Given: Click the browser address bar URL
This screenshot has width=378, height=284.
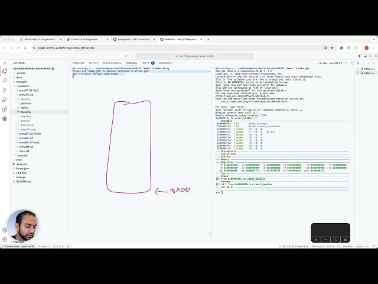Looking at the screenshot, I should [66, 48].
